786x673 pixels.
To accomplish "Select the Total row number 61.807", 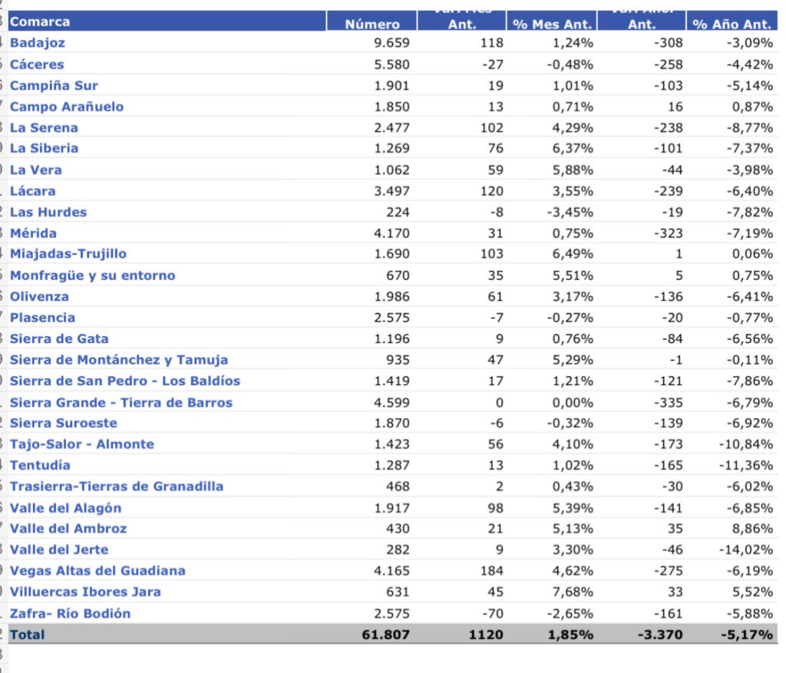I will click(385, 635).
